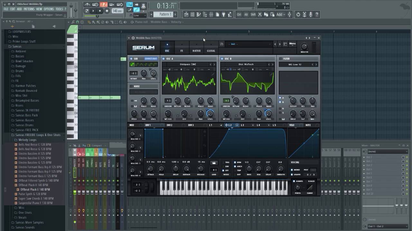Toggle the MONO voicing checkbox

[x=292, y=170]
